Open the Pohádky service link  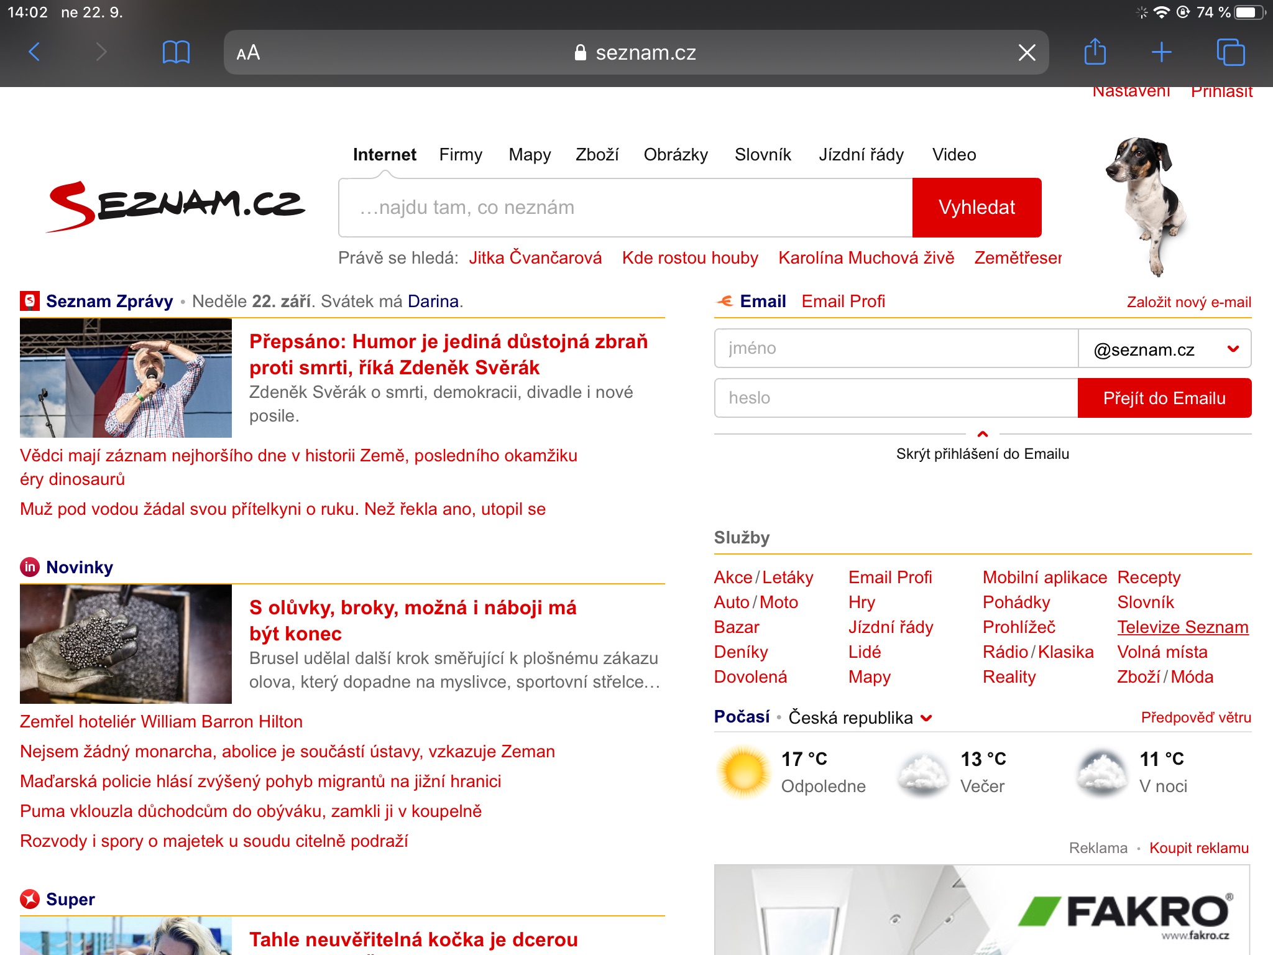[1016, 602]
